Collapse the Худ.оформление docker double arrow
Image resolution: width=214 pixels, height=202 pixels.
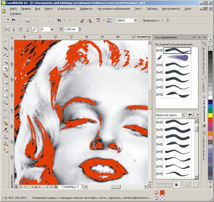(x=194, y=37)
